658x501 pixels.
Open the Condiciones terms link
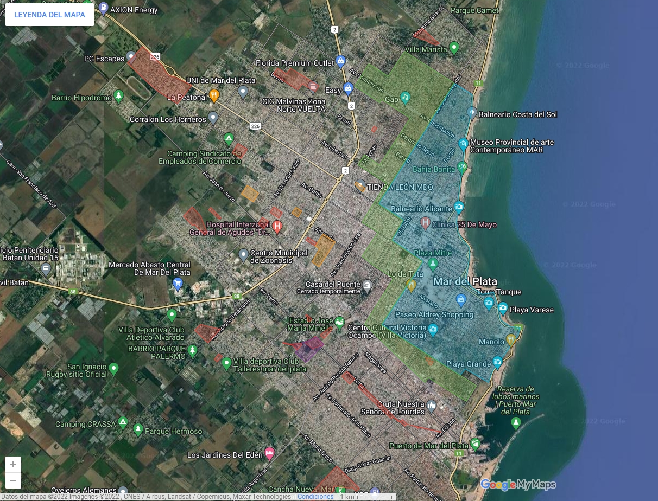(x=315, y=497)
